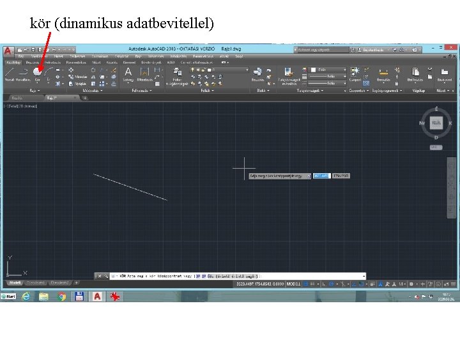Select the Mirror tool icon
The image size is (460, 345).
(x=93, y=77)
